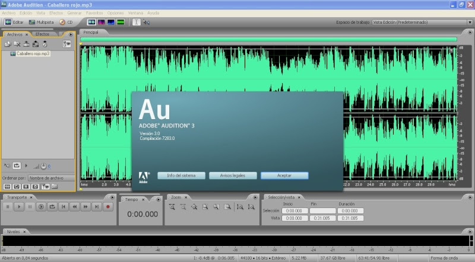Click the Import File icon in Archivos
Screen dimensions: 475x262
point(8,44)
